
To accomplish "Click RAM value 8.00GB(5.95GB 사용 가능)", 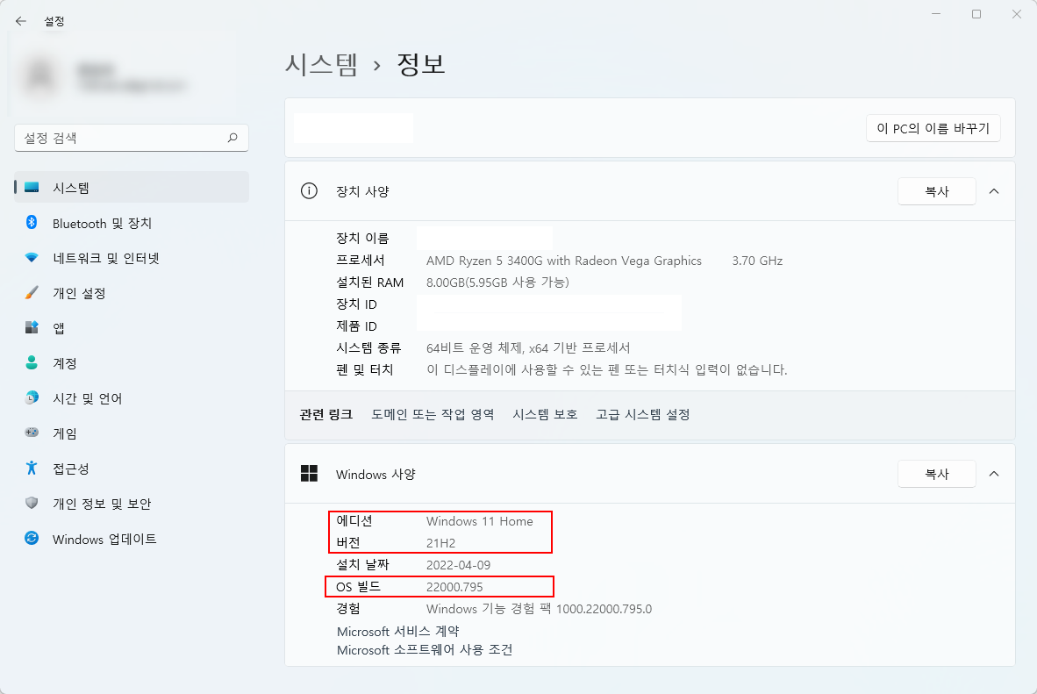I will point(497,283).
